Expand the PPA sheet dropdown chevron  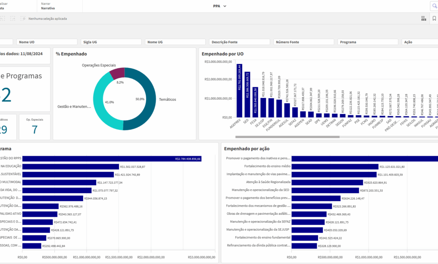(225, 6)
